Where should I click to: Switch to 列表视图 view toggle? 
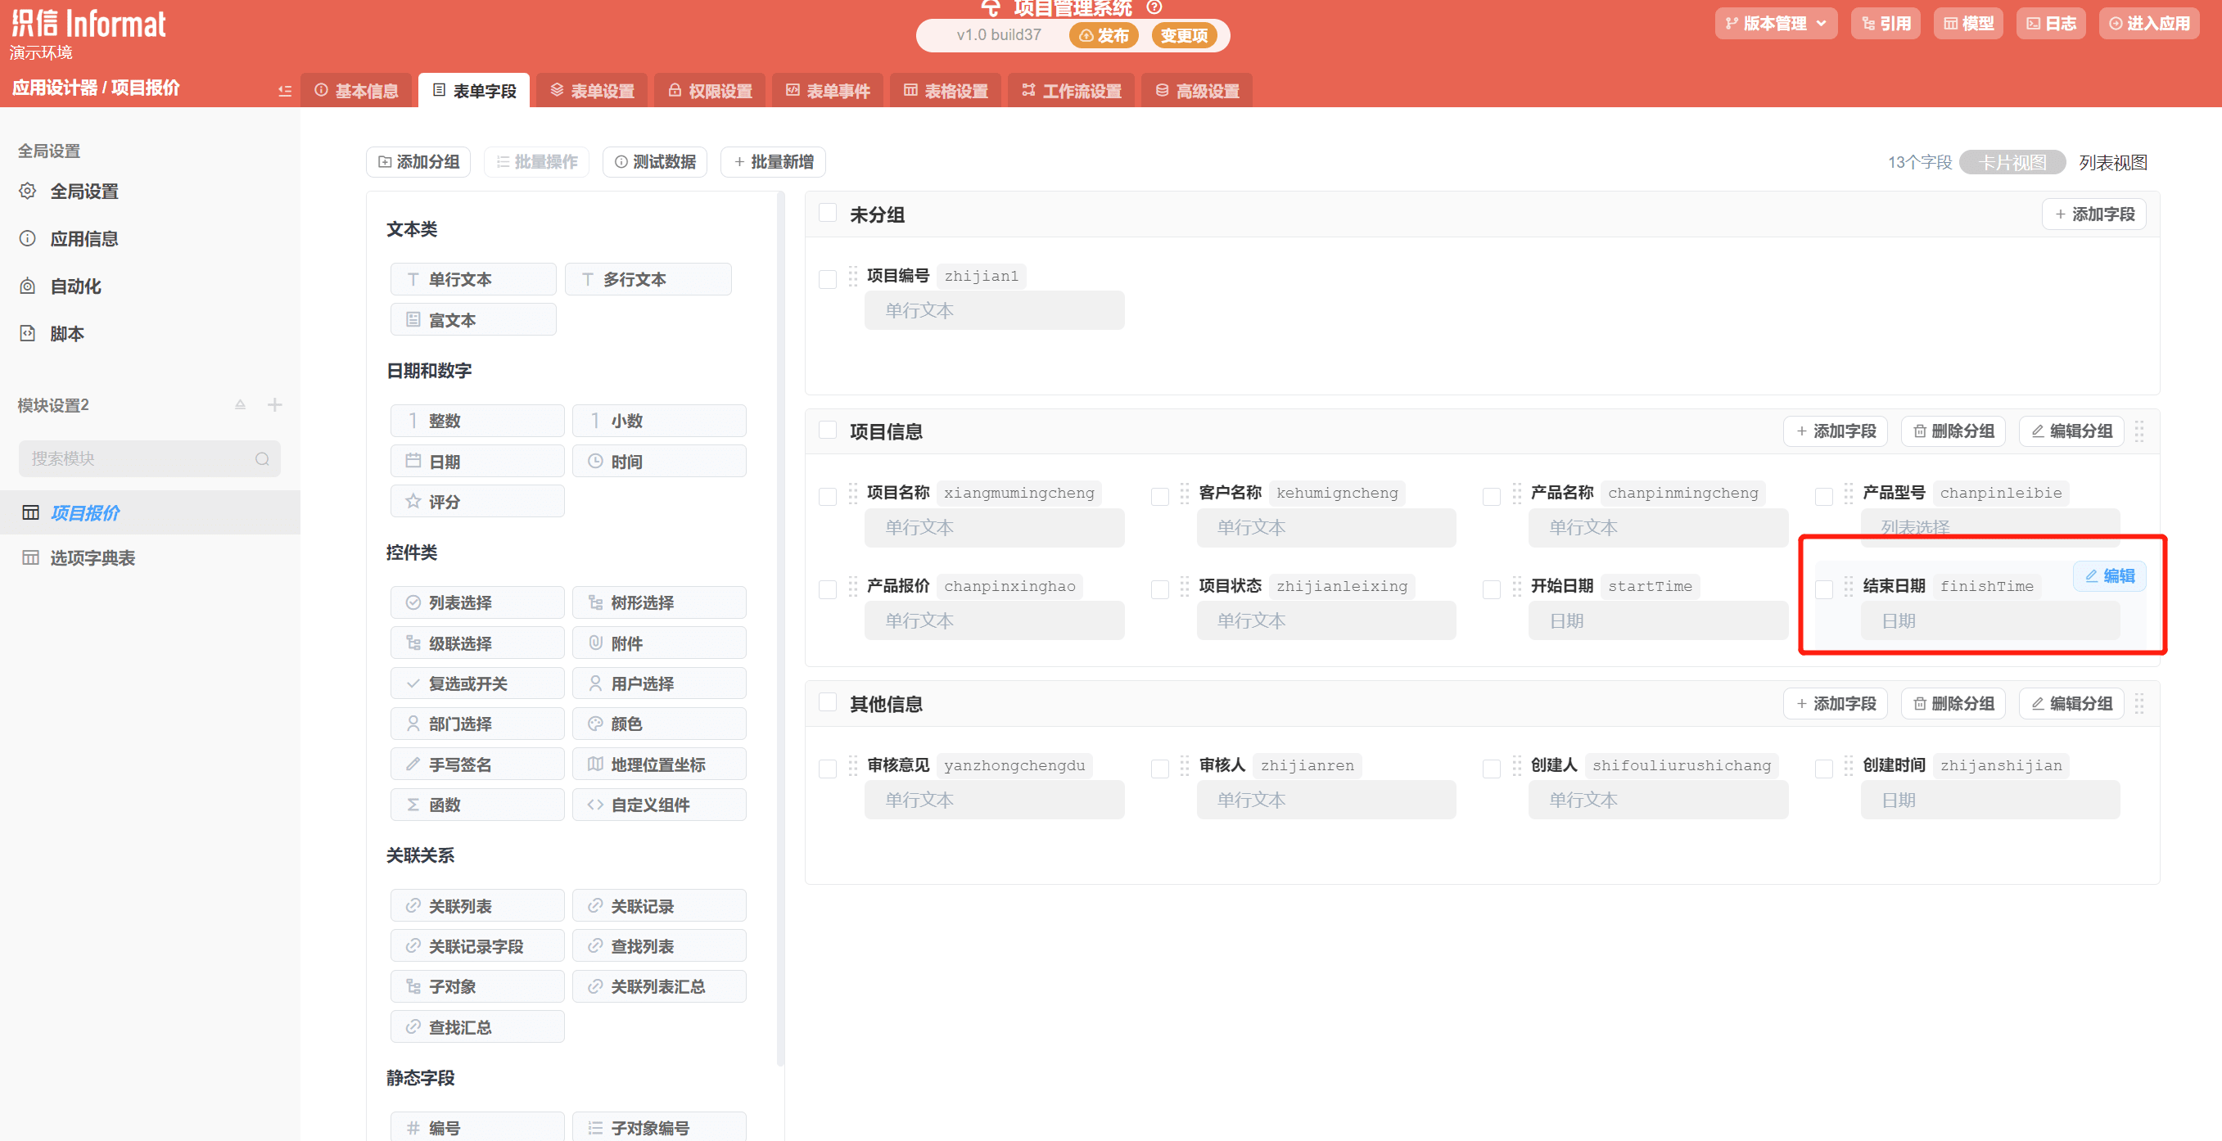2111,162
